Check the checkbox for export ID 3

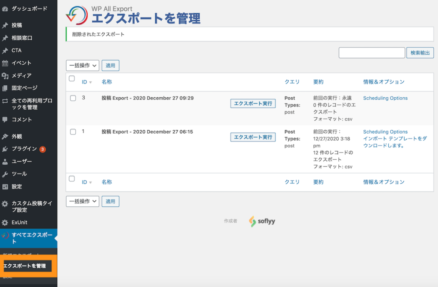(72, 98)
